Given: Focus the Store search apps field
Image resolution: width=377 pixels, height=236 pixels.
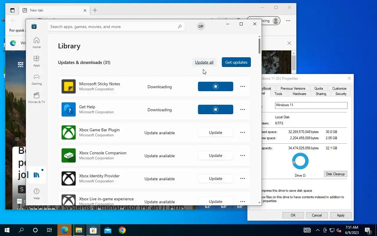Looking at the screenshot, I should [116, 27].
